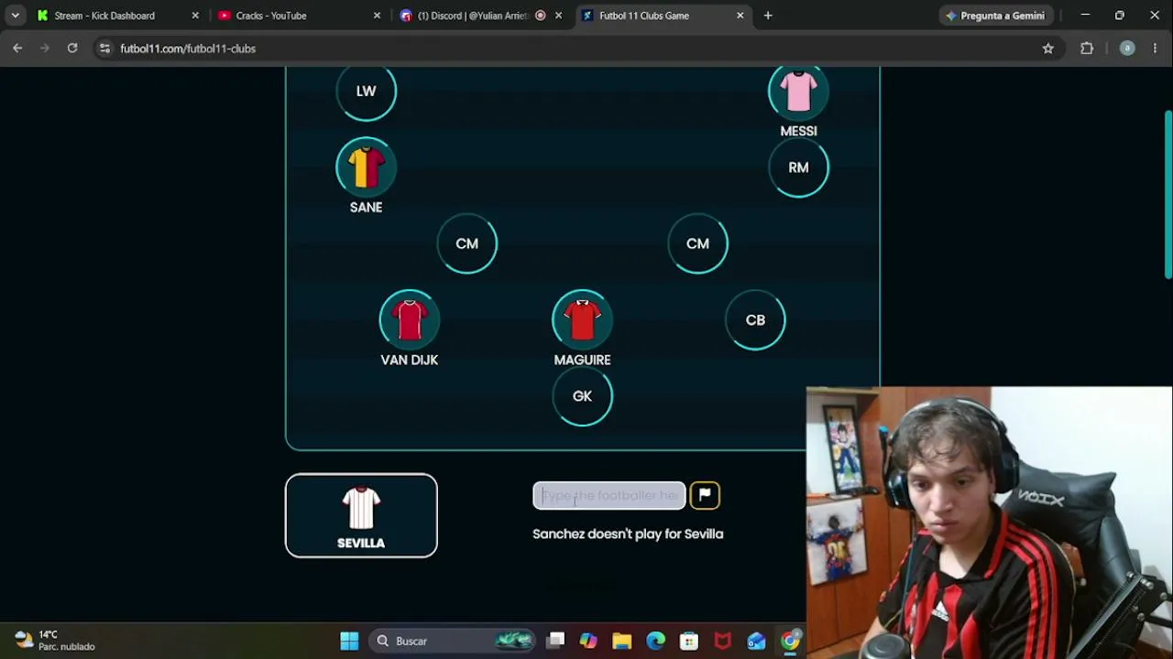Open a new browser tab
The height and width of the screenshot is (659, 1173).
pyautogui.click(x=768, y=16)
